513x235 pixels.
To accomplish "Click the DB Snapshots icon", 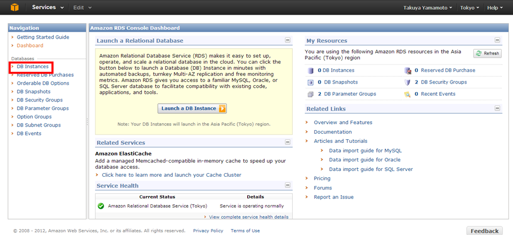I will 310,83.
